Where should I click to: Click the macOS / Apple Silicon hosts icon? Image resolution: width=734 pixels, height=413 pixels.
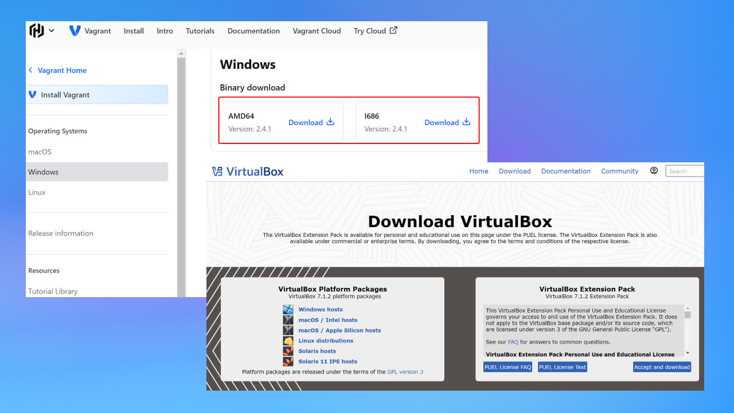(x=288, y=330)
